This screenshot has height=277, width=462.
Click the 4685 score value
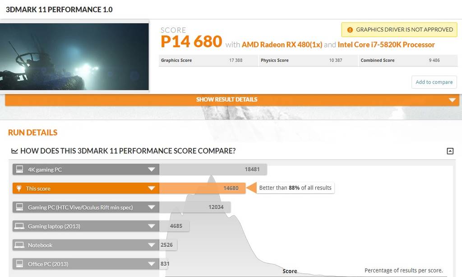pos(176,226)
